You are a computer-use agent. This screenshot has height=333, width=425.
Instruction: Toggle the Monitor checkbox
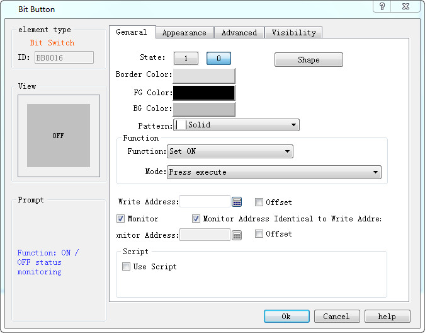(x=121, y=219)
